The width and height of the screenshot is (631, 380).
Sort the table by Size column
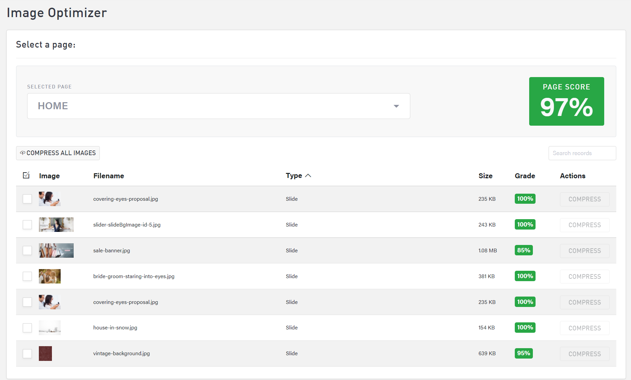485,176
